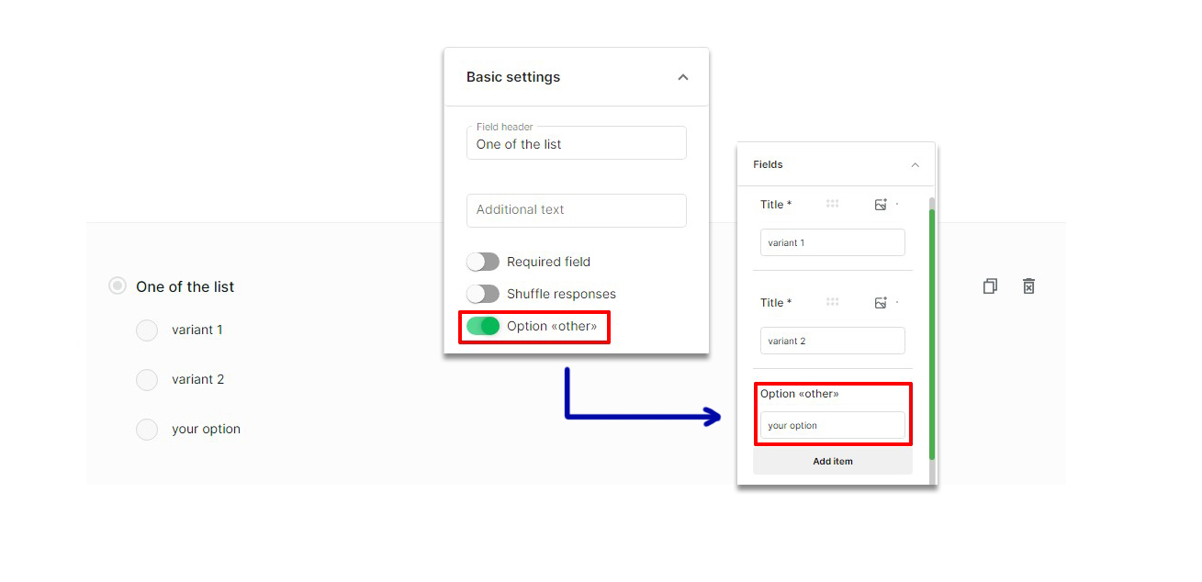Click the Option «other» label in Fields panel
1202x582 pixels.
point(800,394)
